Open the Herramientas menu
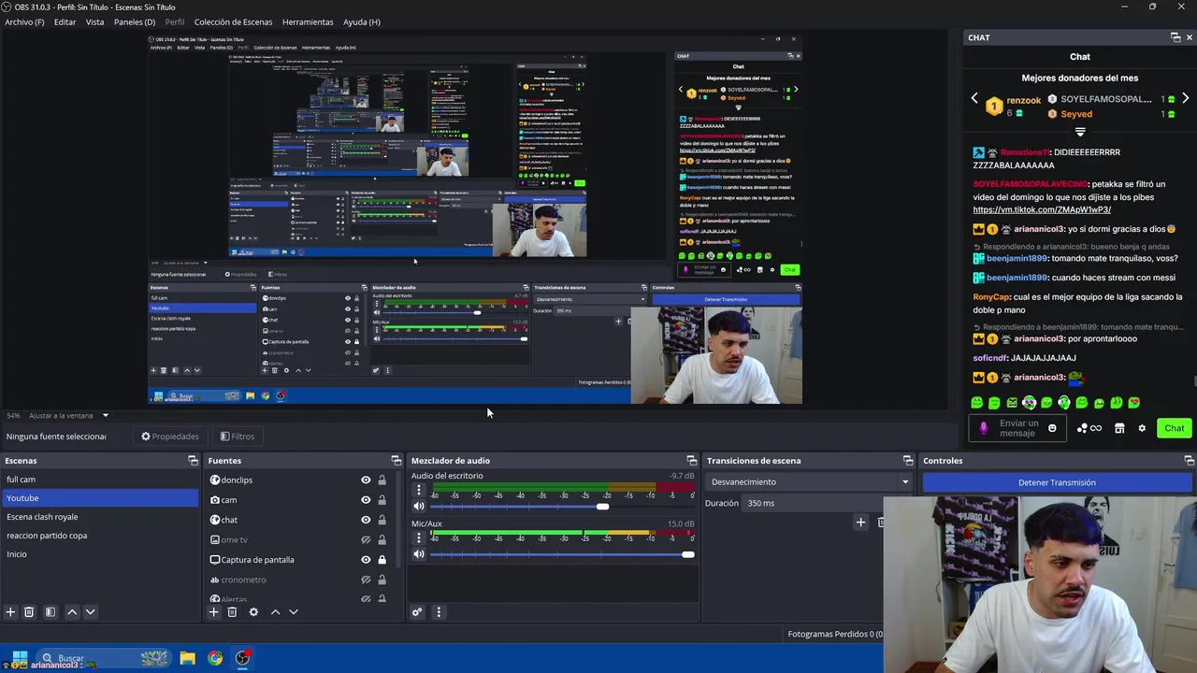1197x673 pixels. tap(308, 21)
